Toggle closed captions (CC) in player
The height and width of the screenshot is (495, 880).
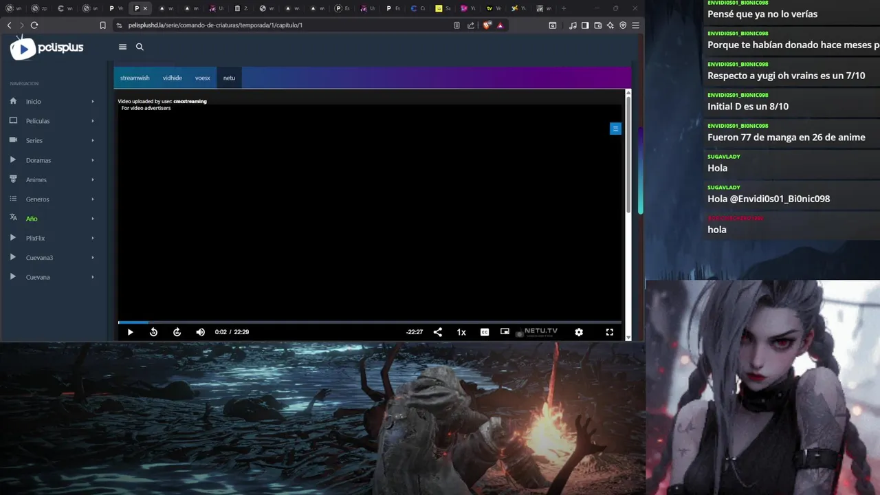click(x=485, y=332)
